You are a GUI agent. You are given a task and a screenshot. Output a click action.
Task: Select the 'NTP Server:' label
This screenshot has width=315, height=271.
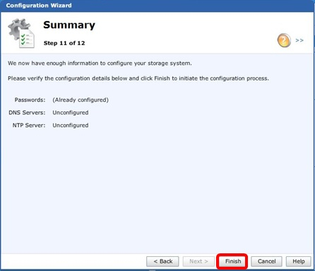tap(29, 125)
